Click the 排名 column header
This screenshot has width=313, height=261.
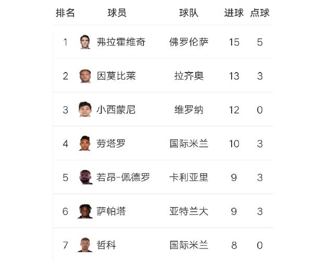coord(65,13)
